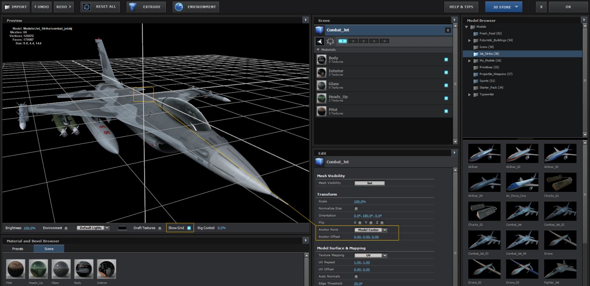The height and width of the screenshot is (286, 590).
Task: Click the Import folder icon
Action: tap(7, 7)
